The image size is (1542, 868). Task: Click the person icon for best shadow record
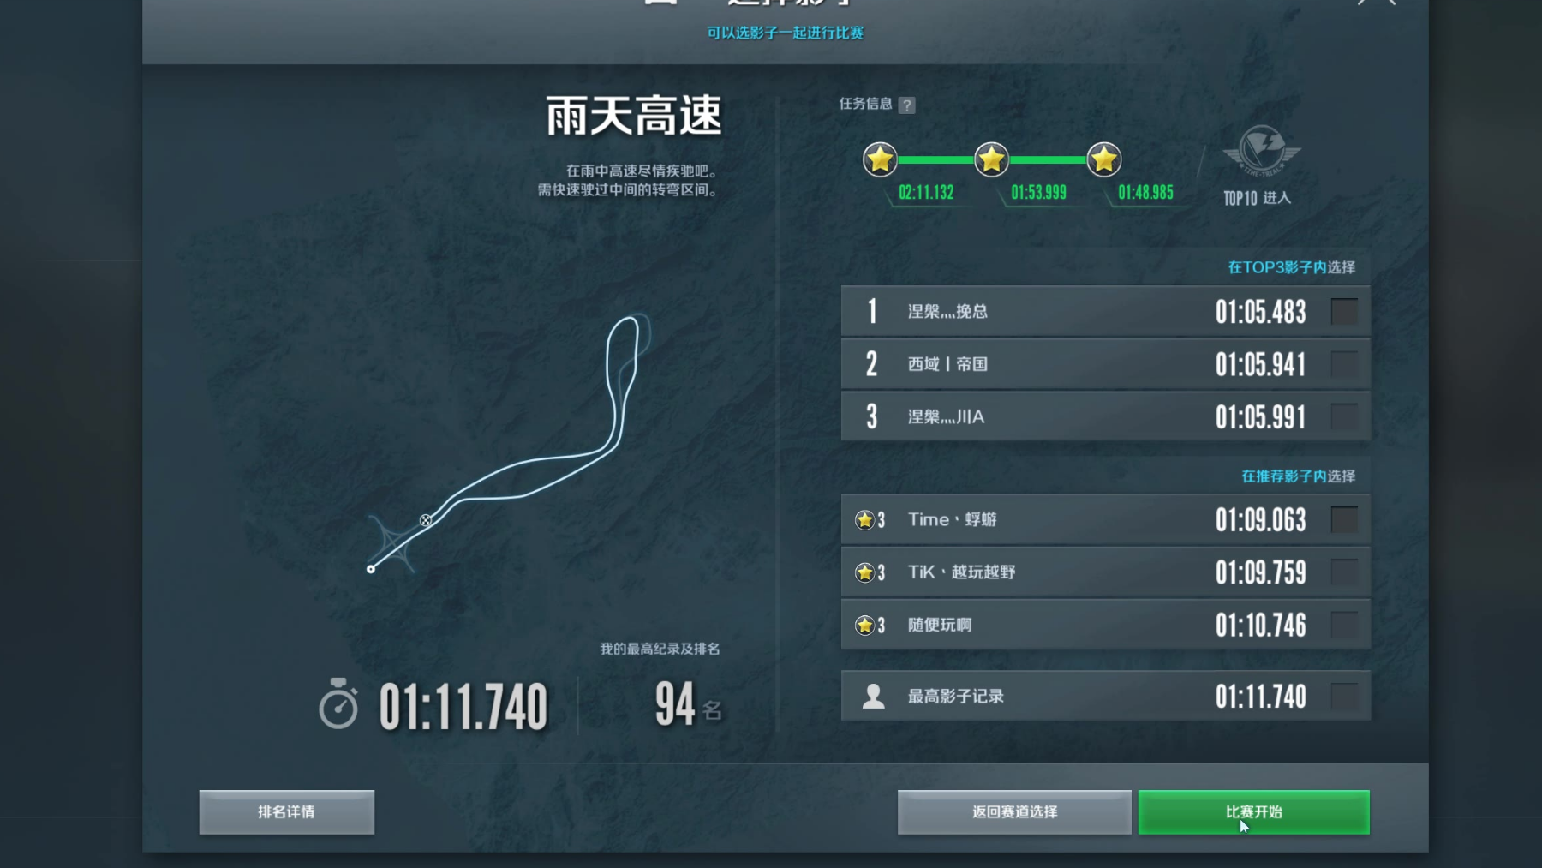point(873,696)
